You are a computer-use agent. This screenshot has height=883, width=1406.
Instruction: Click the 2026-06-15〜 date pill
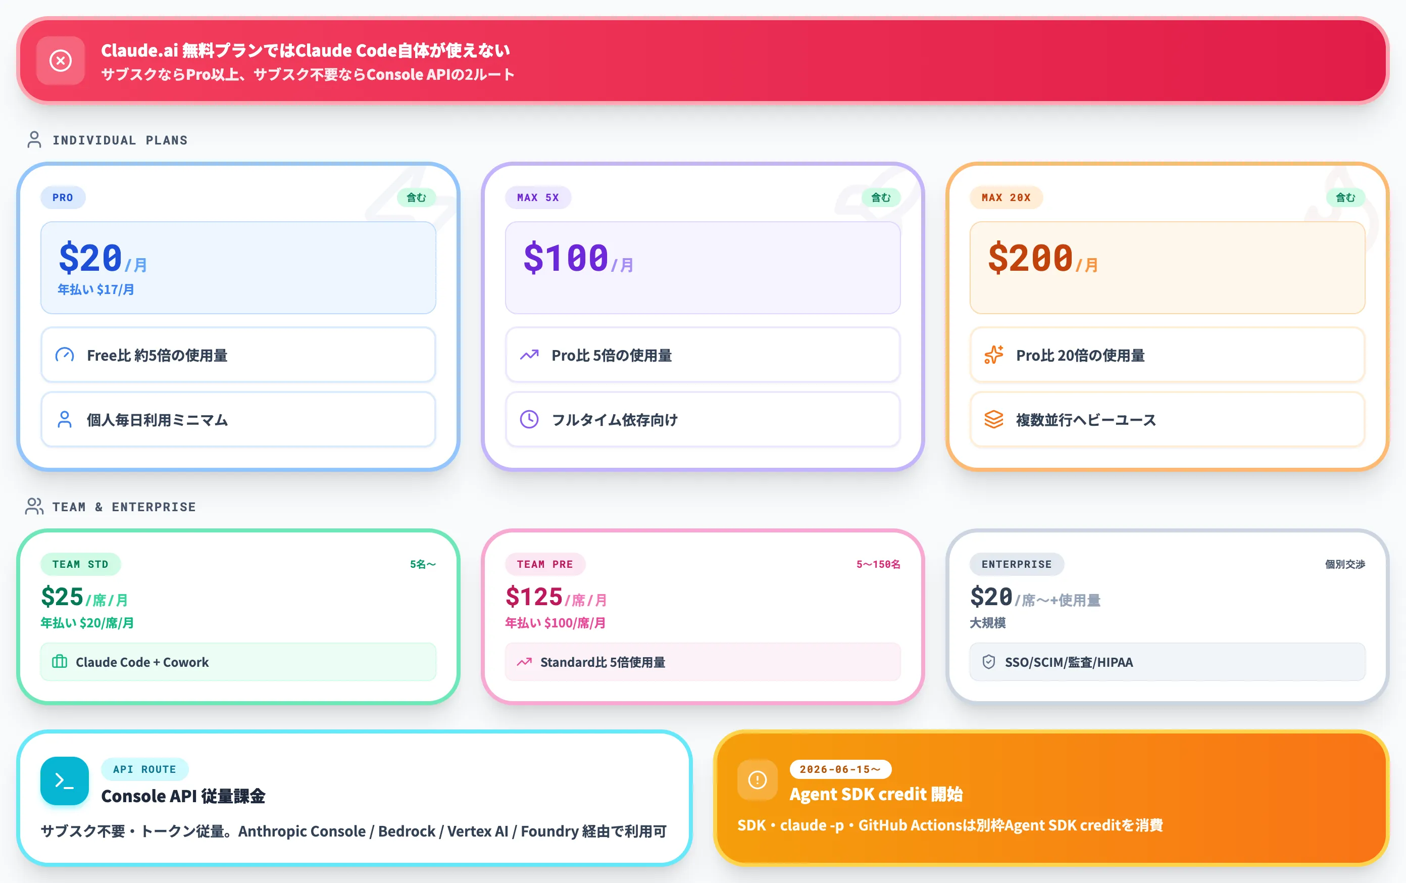tap(840, 769)
